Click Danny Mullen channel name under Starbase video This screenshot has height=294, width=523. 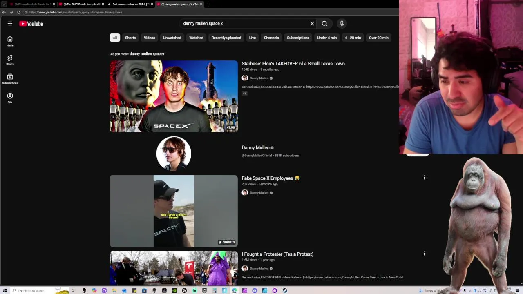point(259,78)
